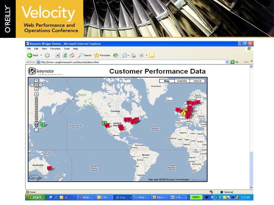Open the Tools menu

click(67, 49)
